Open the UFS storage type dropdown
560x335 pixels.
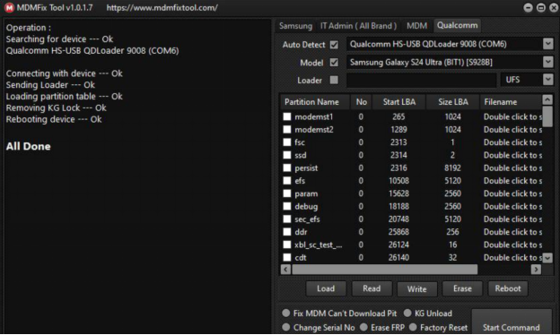[x=547, y=80]
